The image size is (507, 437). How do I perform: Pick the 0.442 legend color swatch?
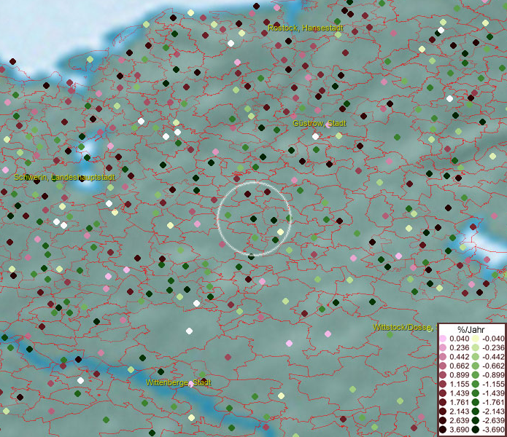point(443,357)
